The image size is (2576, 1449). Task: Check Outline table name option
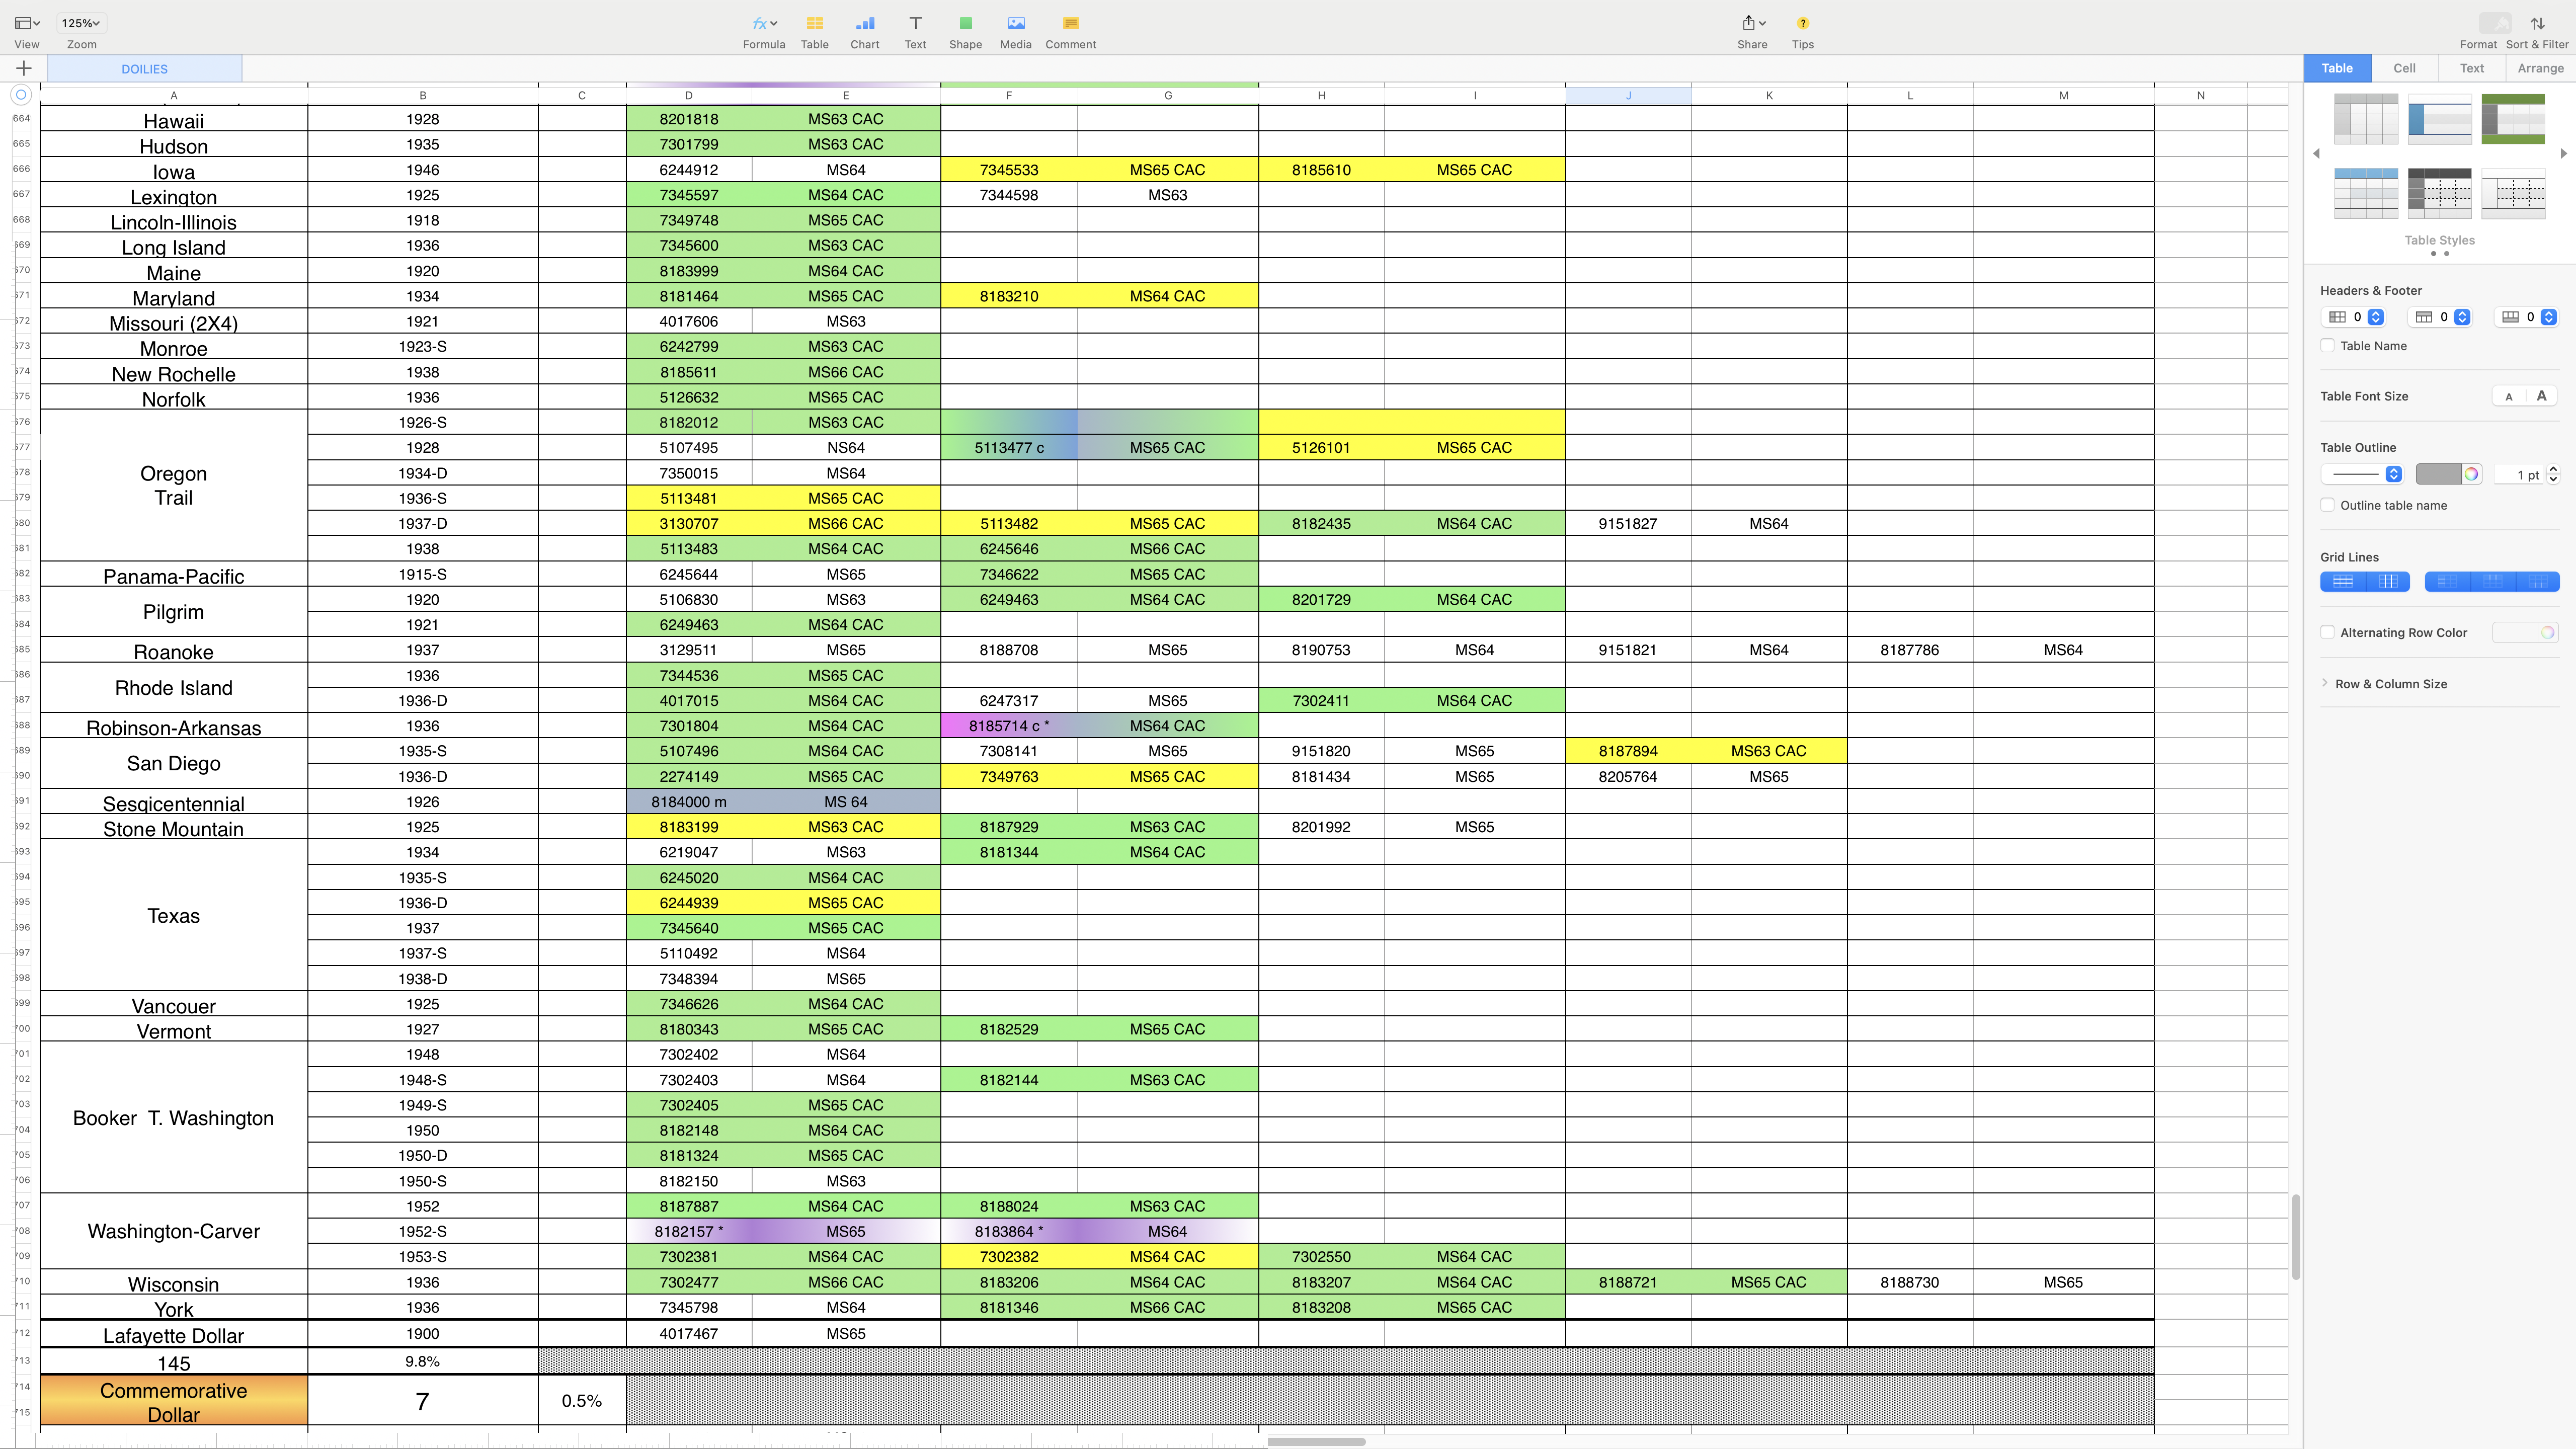(2328, 505)
